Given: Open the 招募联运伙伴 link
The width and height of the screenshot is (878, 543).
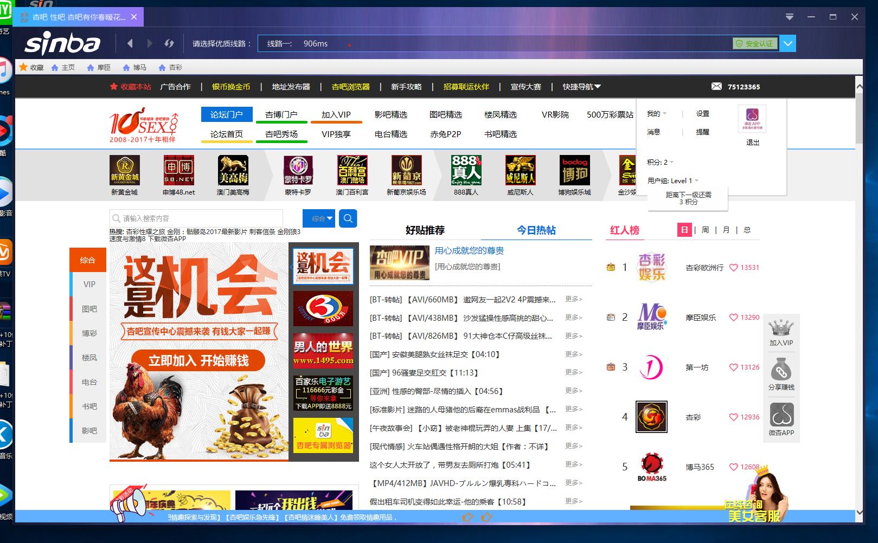Looking at the screenshot, I should click(x=466, y=87).
